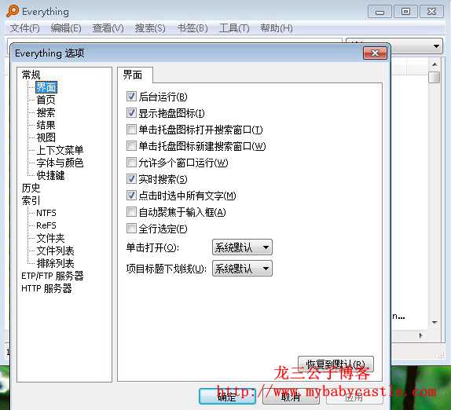This screenshot has width=451, height=410.
Task: Open the filter dropdown in main window
Action: tap(394, 46)
